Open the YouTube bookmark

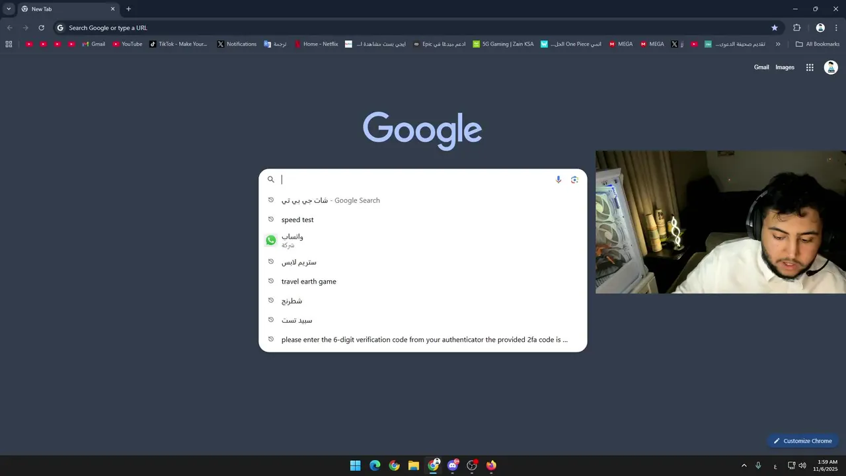[x=128, y=44]
